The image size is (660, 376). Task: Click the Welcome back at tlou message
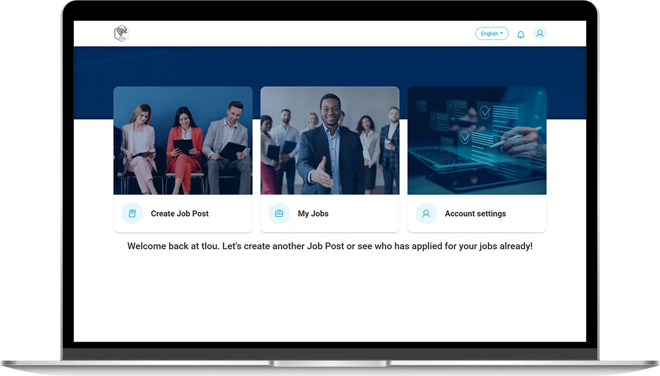pyautogui.click(x=329, y=246)
